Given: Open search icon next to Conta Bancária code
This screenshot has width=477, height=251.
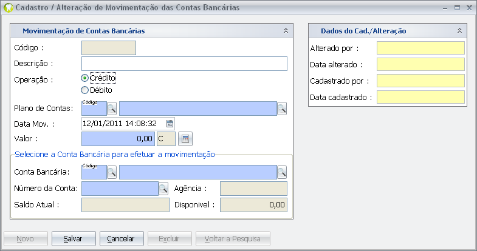Looking at the screenshot, I should 112,172.
